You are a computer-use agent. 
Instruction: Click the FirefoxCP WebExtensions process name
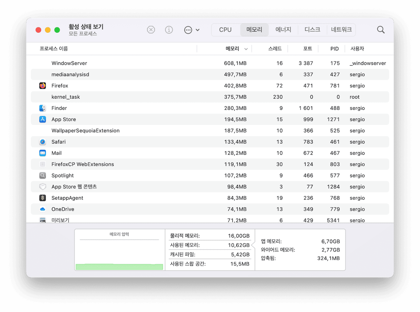point(83,164)
